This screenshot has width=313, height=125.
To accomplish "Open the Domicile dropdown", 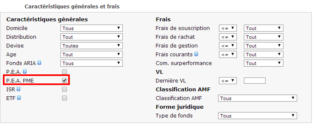I will click(x=91, y=28).
